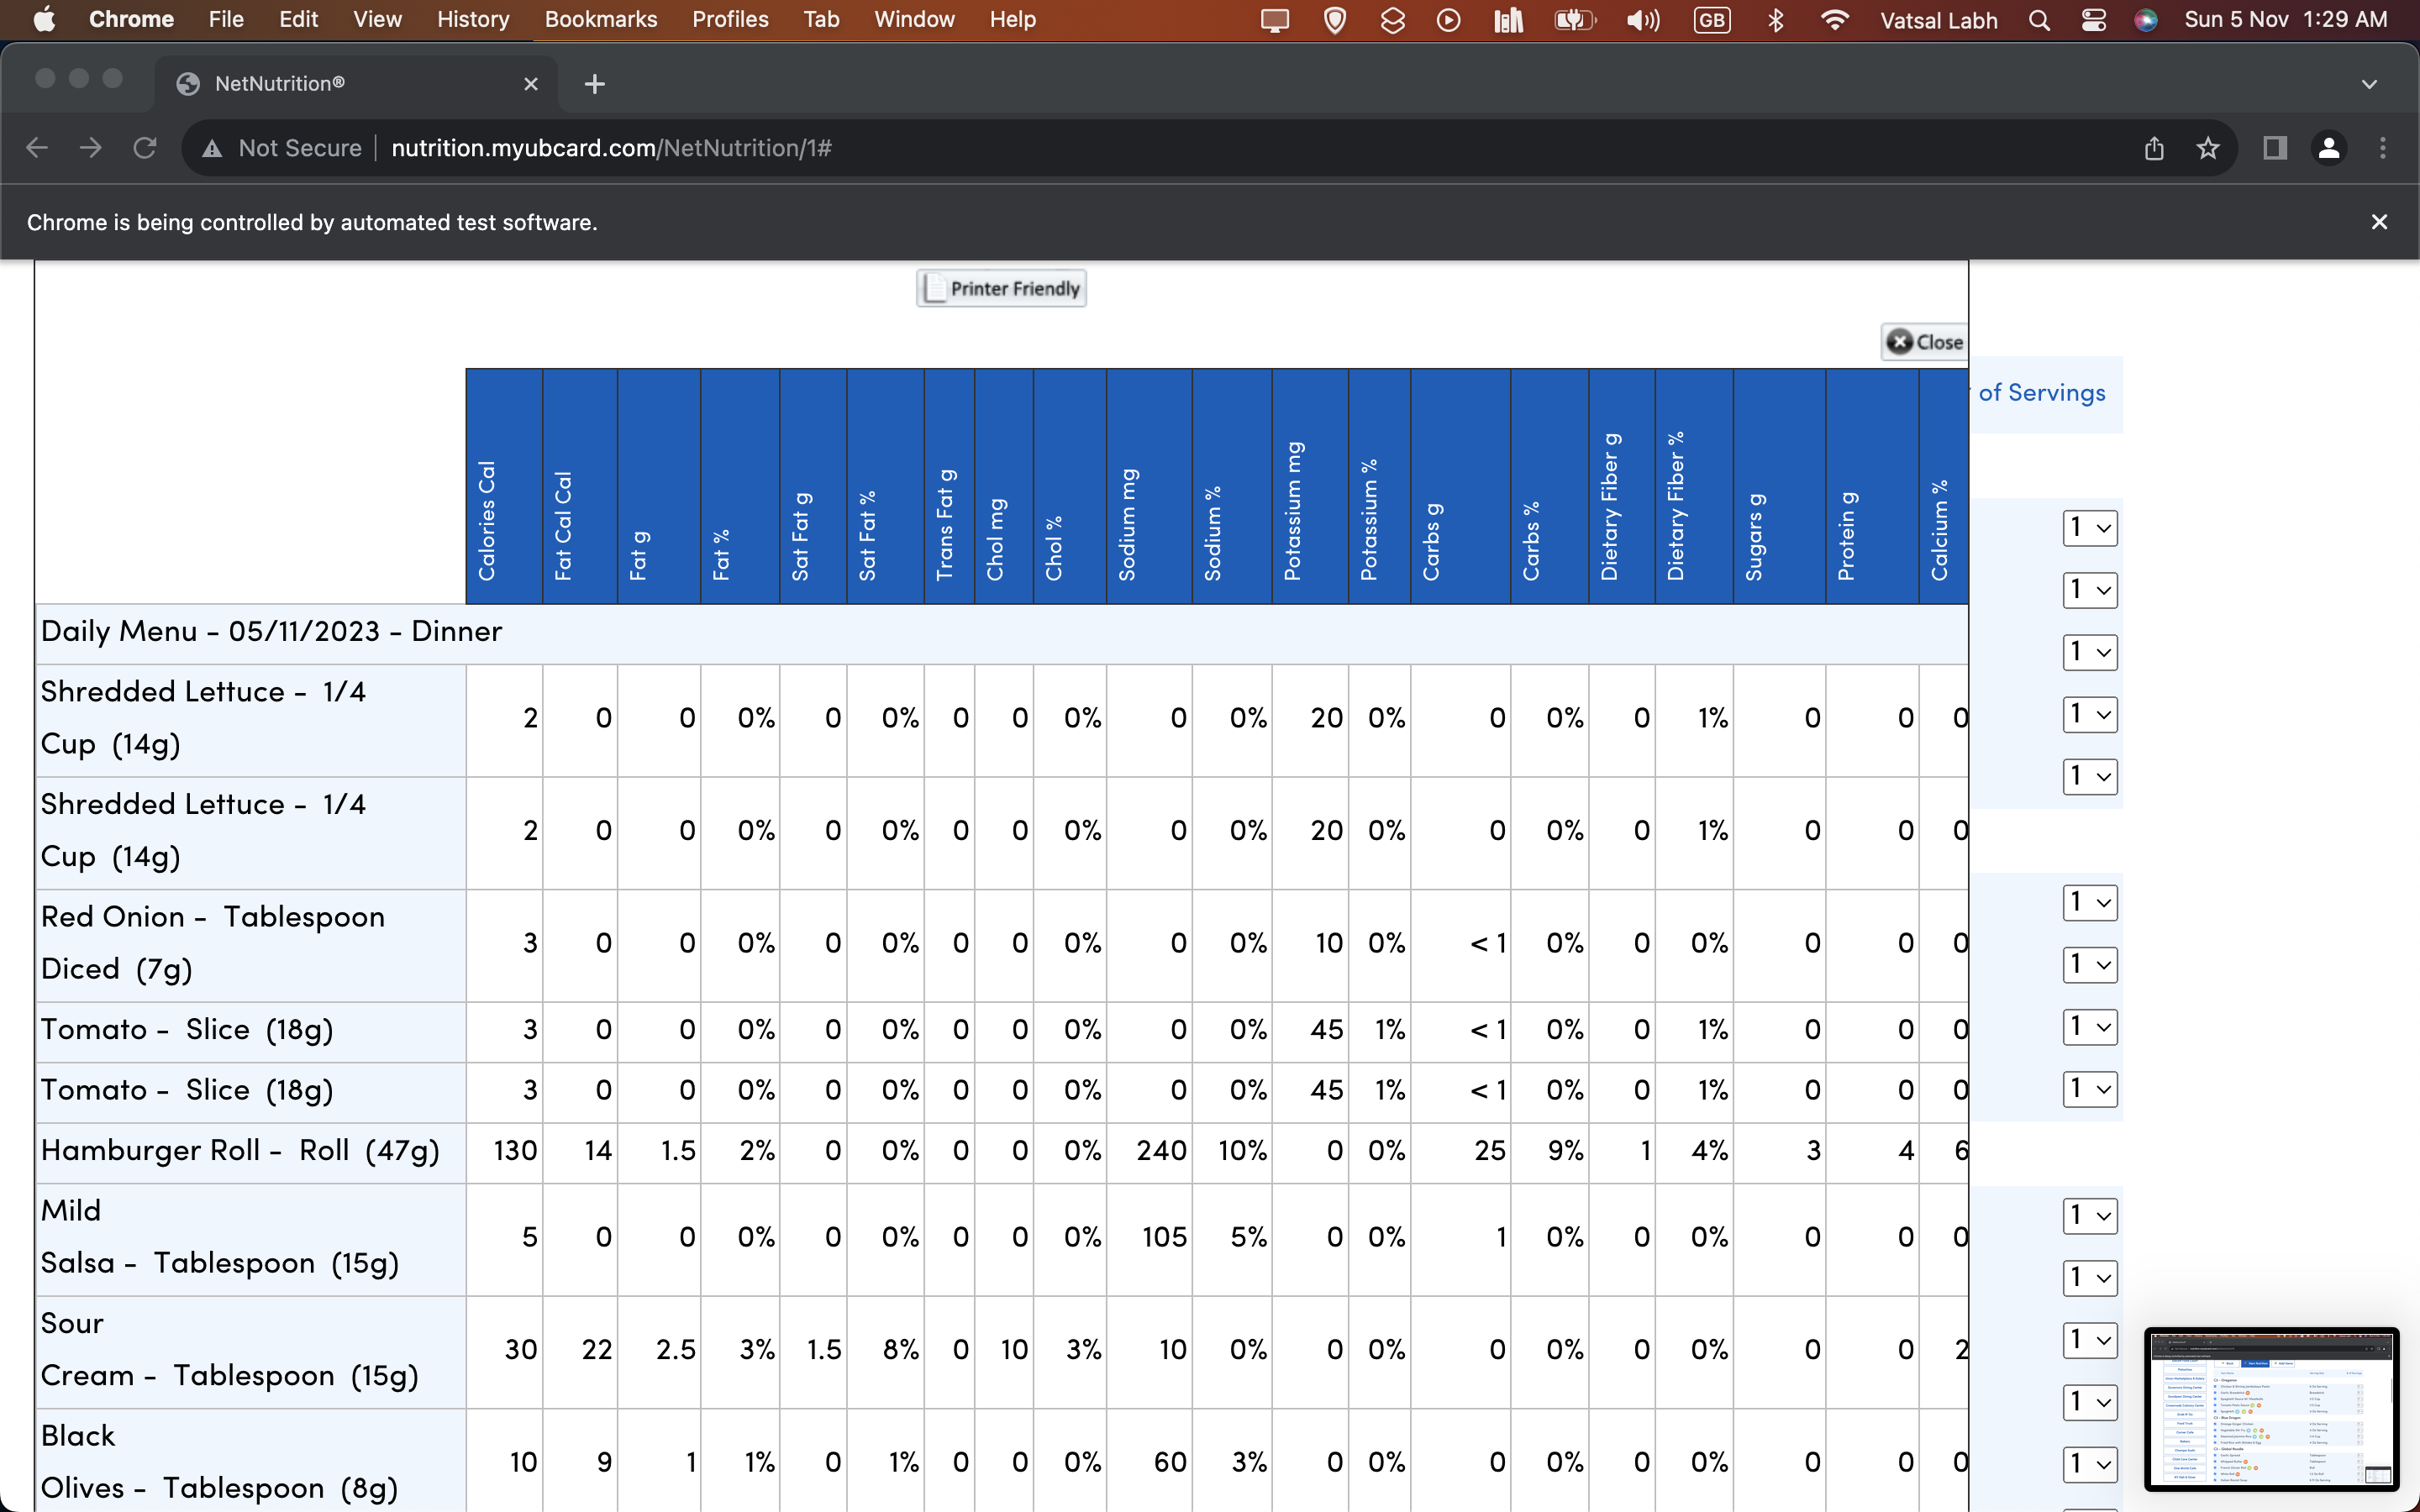Open a new browser tab
Viewport: 2420px width, 1512px height.
[595, 84]
